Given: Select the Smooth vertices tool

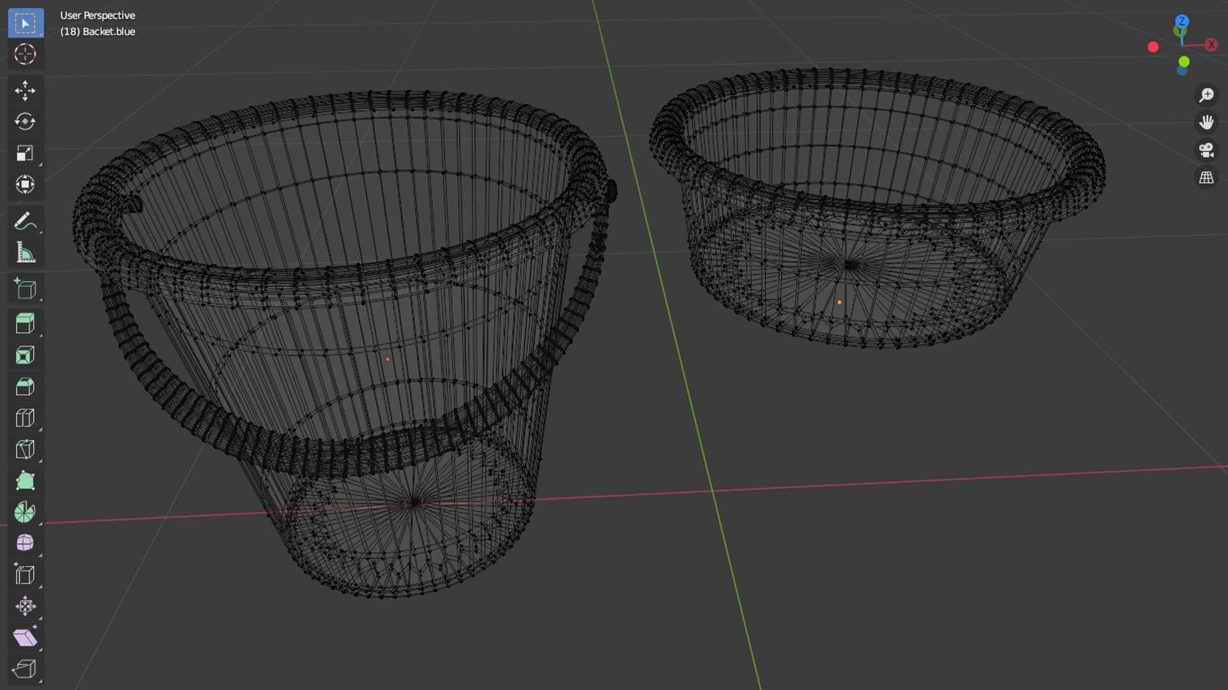Looking at the screenshot, I should [x=26, y=543].
